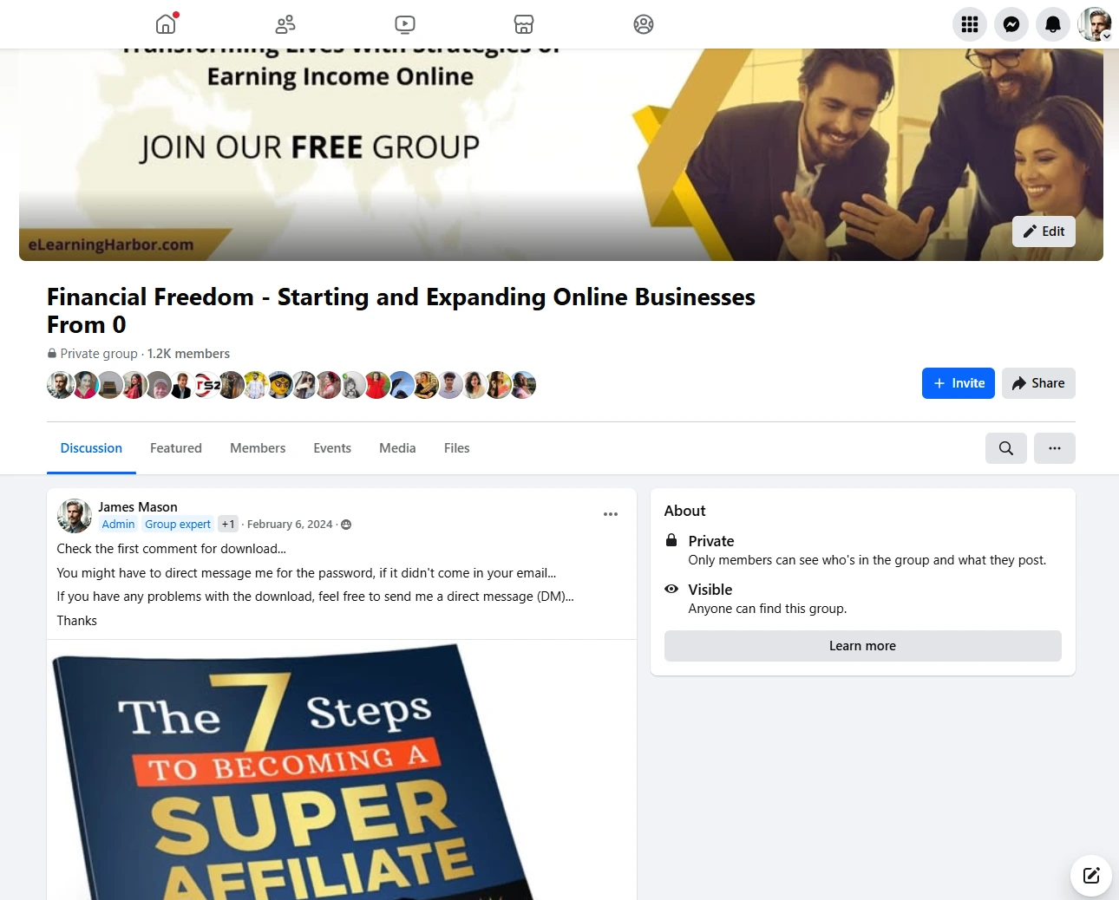Open the notifications bell

(x=1053, y=24)
